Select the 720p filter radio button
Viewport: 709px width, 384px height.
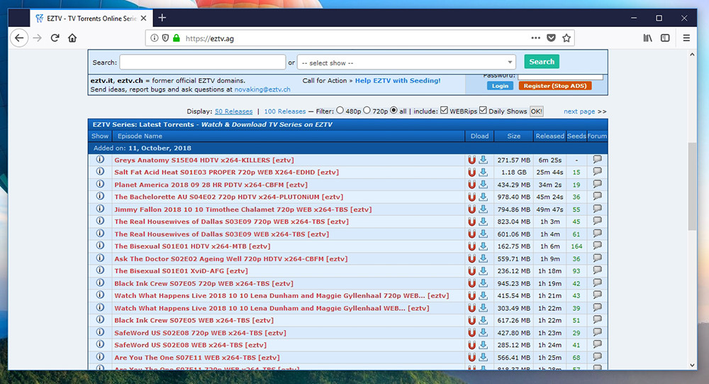click(367, 110)
